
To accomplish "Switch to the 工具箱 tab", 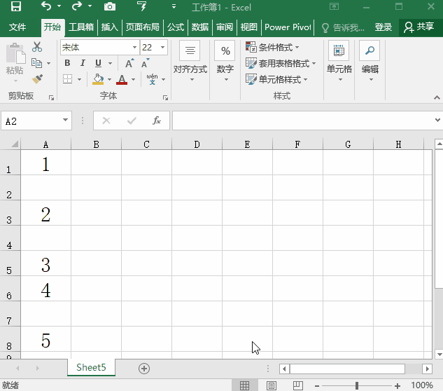I will click(81, 27).
